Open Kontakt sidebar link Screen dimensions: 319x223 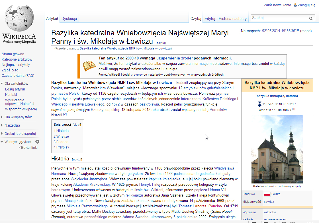pos(11,95)
